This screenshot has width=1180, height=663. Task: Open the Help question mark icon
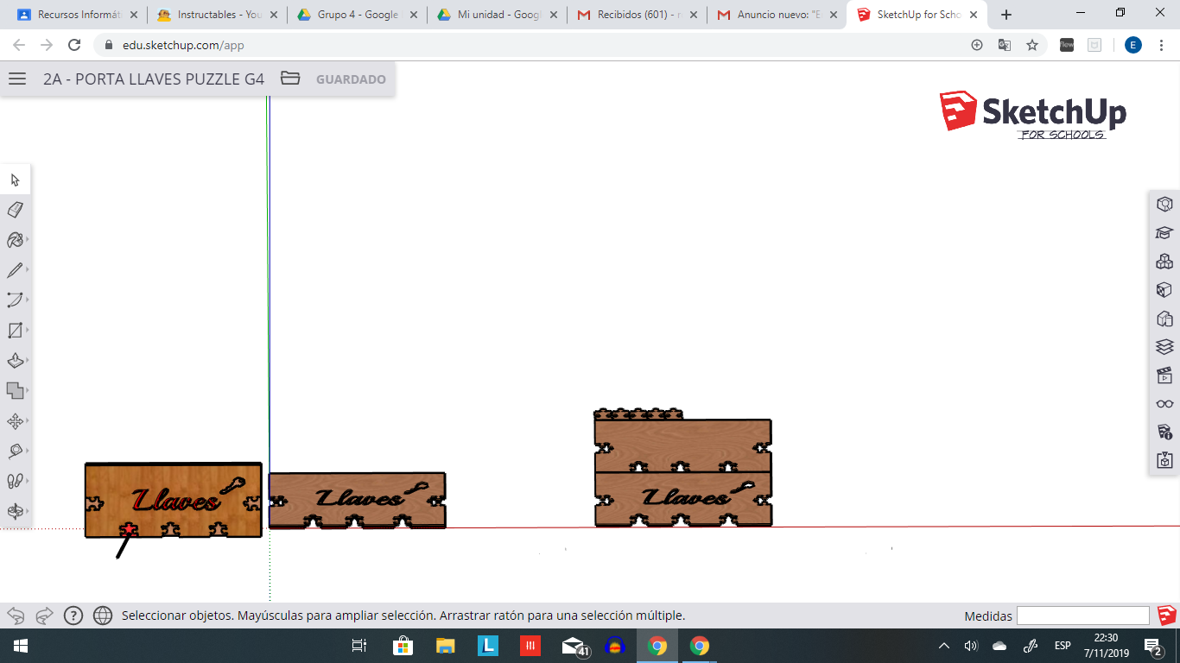pyautogui.click(x=73, y=616)
